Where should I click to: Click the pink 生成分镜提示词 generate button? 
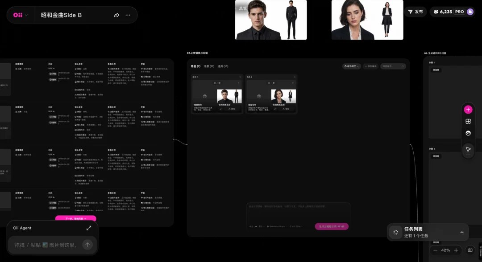point(332,226)
